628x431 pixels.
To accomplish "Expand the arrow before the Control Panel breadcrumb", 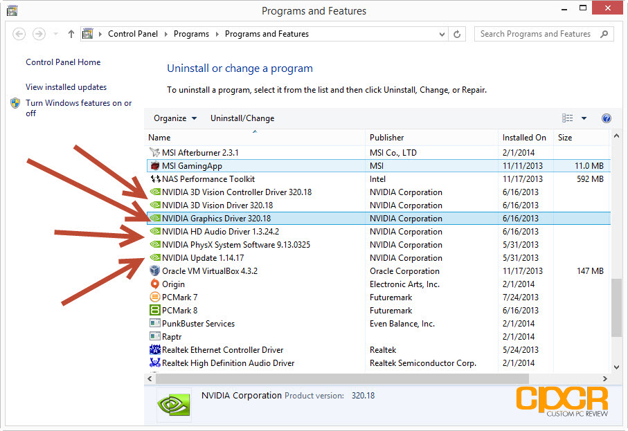I will click(x=100, y=34).
